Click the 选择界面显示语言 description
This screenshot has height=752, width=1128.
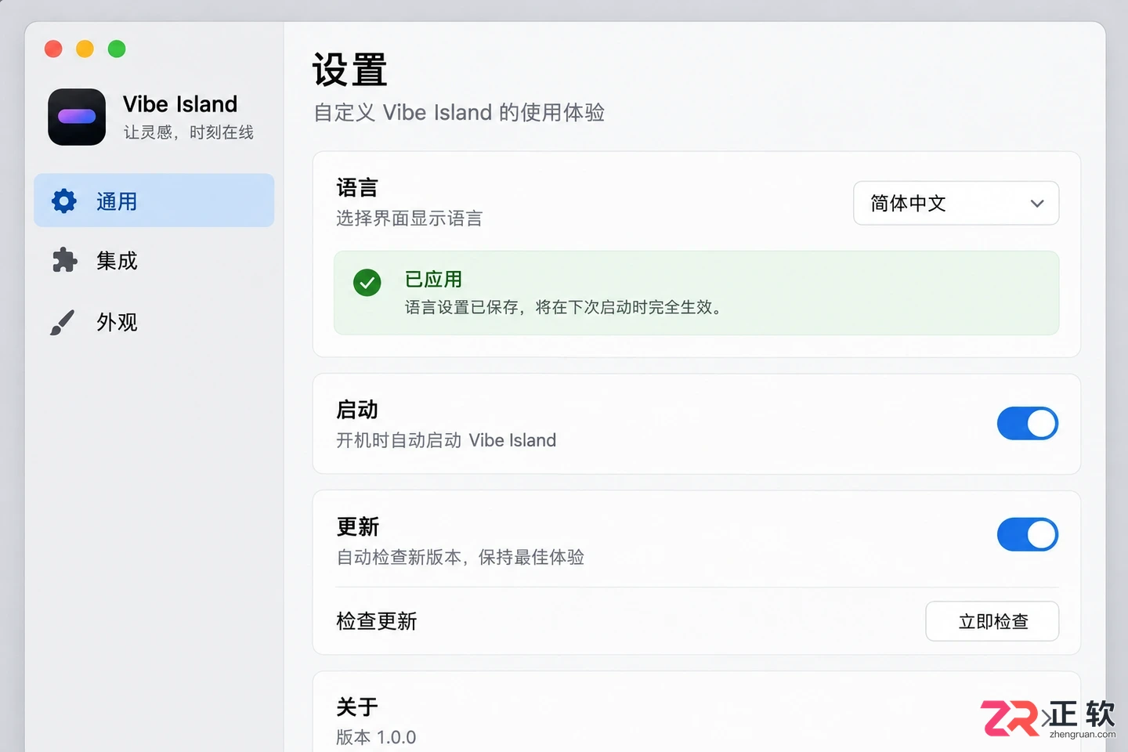click(409, 219)
